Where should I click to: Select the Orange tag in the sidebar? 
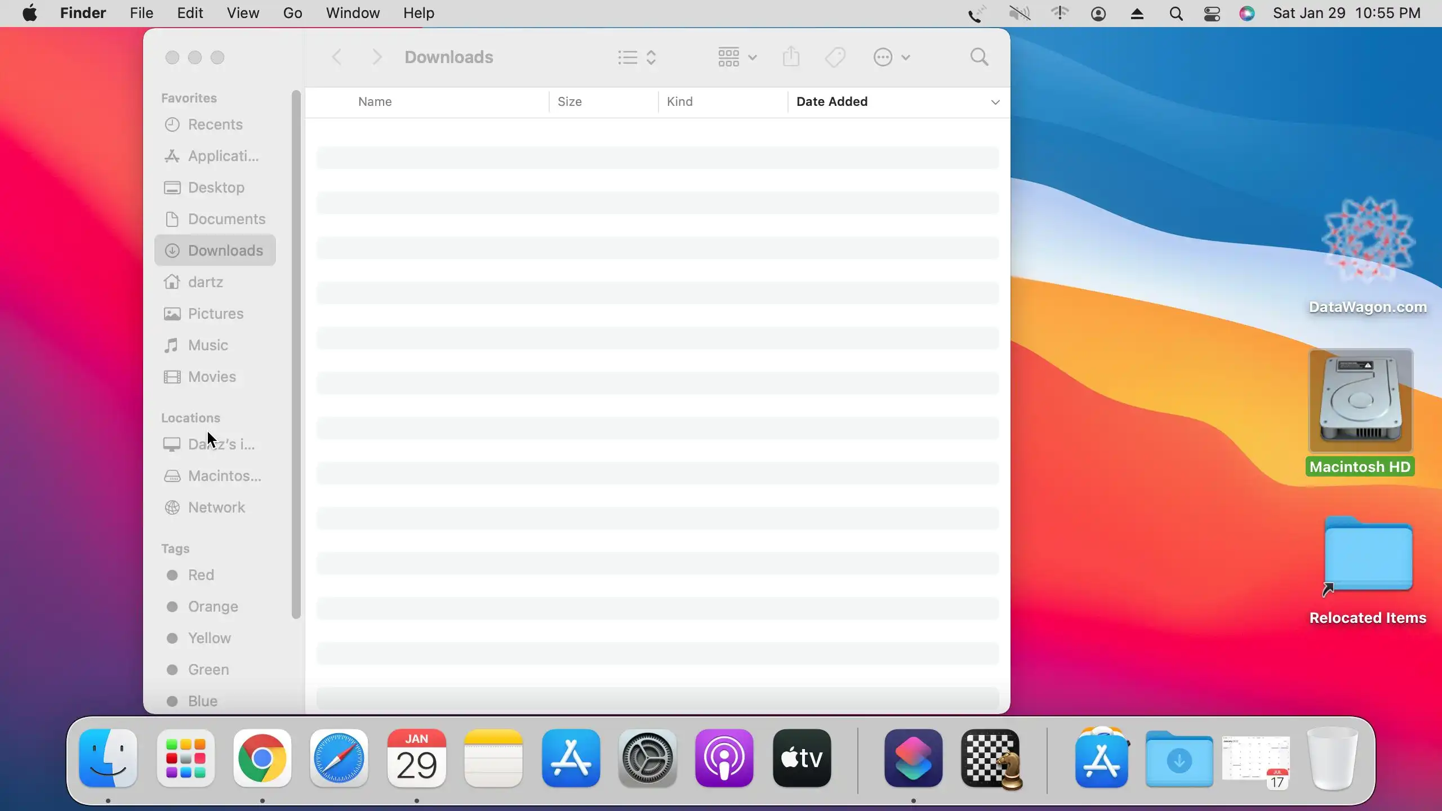point(212,607)
